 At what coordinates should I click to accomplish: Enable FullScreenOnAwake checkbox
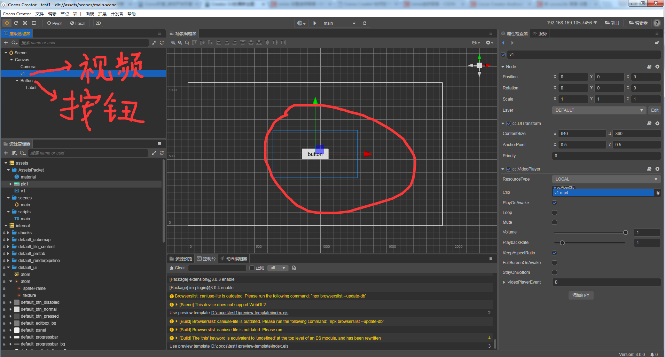coord(555,263)
